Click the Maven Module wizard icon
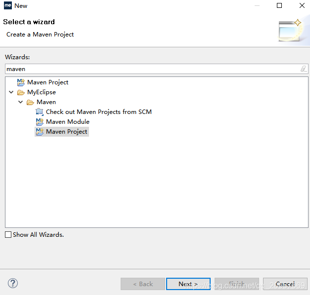Screen dimensions: 310x295 (x=40, y=122)
